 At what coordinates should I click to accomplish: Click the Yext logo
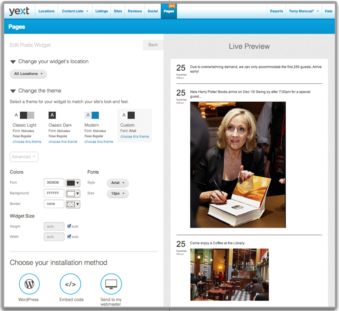tap(19, 11)
